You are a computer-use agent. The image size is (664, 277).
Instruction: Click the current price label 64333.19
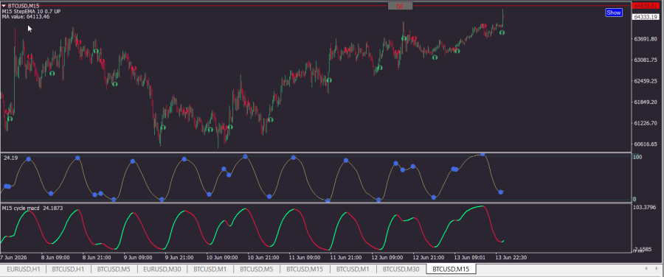point(646,17)
